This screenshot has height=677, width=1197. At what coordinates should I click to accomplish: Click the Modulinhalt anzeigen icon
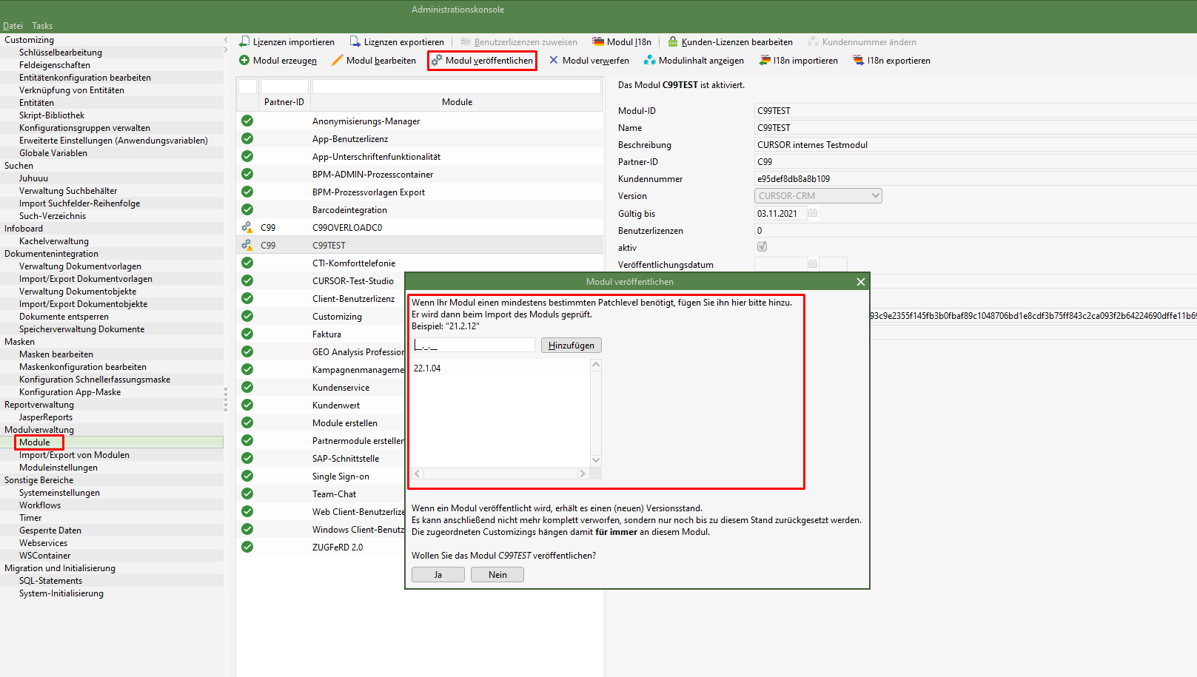pyautogui.click(x=649, y=61)
